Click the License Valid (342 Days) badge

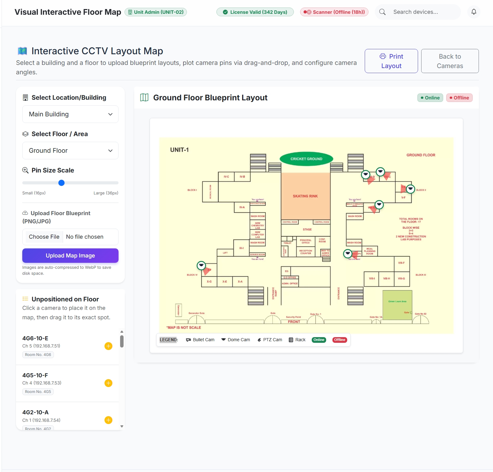click(x=255, y=12)
